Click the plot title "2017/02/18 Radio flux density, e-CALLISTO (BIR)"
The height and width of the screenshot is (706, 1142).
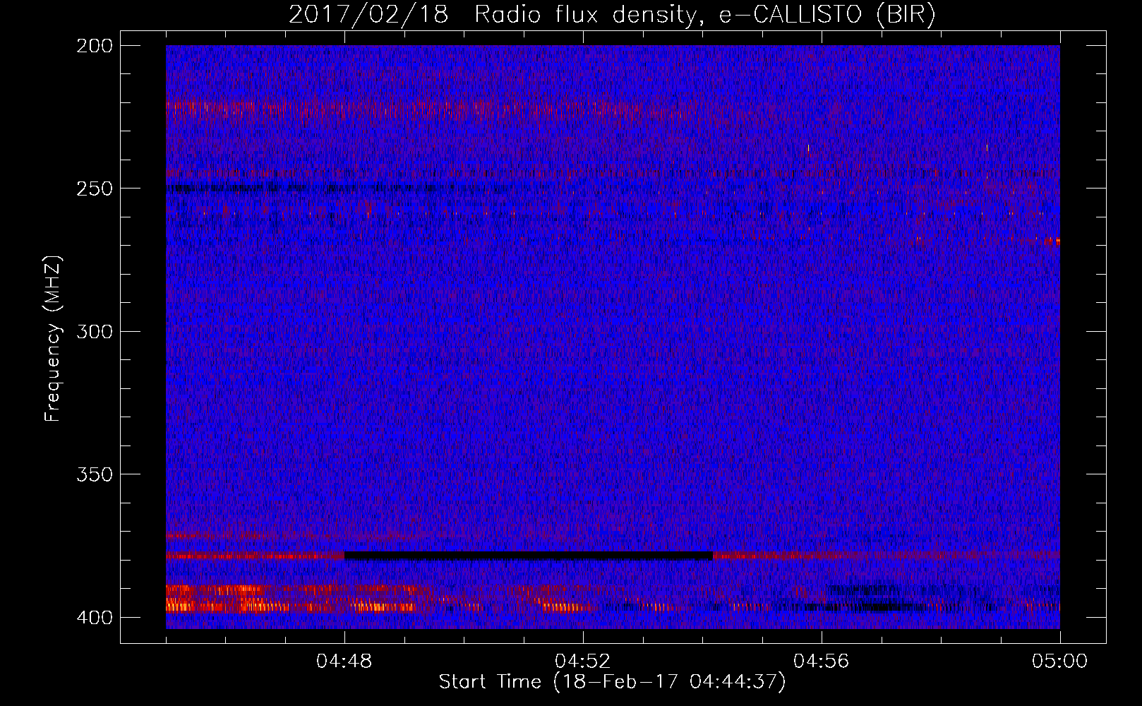[x=612, y=14]
